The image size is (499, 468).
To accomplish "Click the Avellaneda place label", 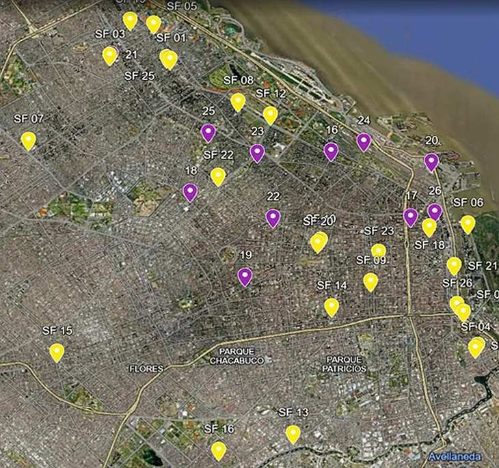I will point(455,456).
